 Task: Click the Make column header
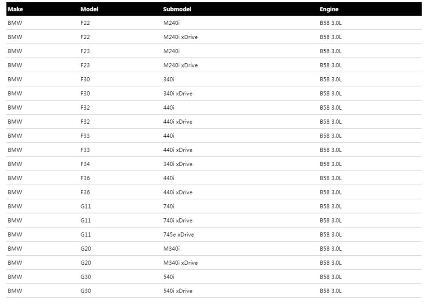coord(15,9)
